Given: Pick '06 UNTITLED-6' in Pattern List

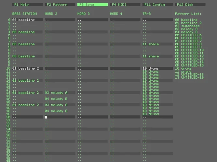Looking at the screenshot, I should (x=188, y=38).
